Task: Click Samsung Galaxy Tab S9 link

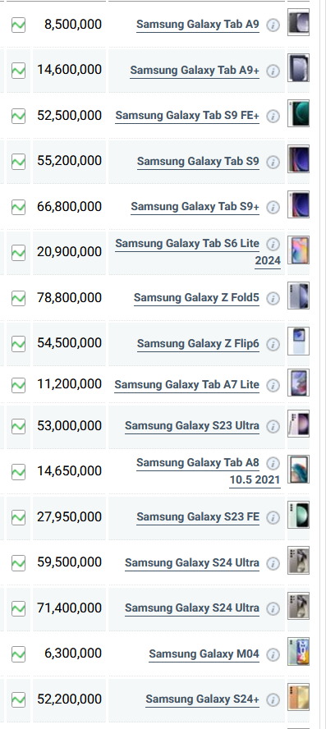Action: click(198, 162)
